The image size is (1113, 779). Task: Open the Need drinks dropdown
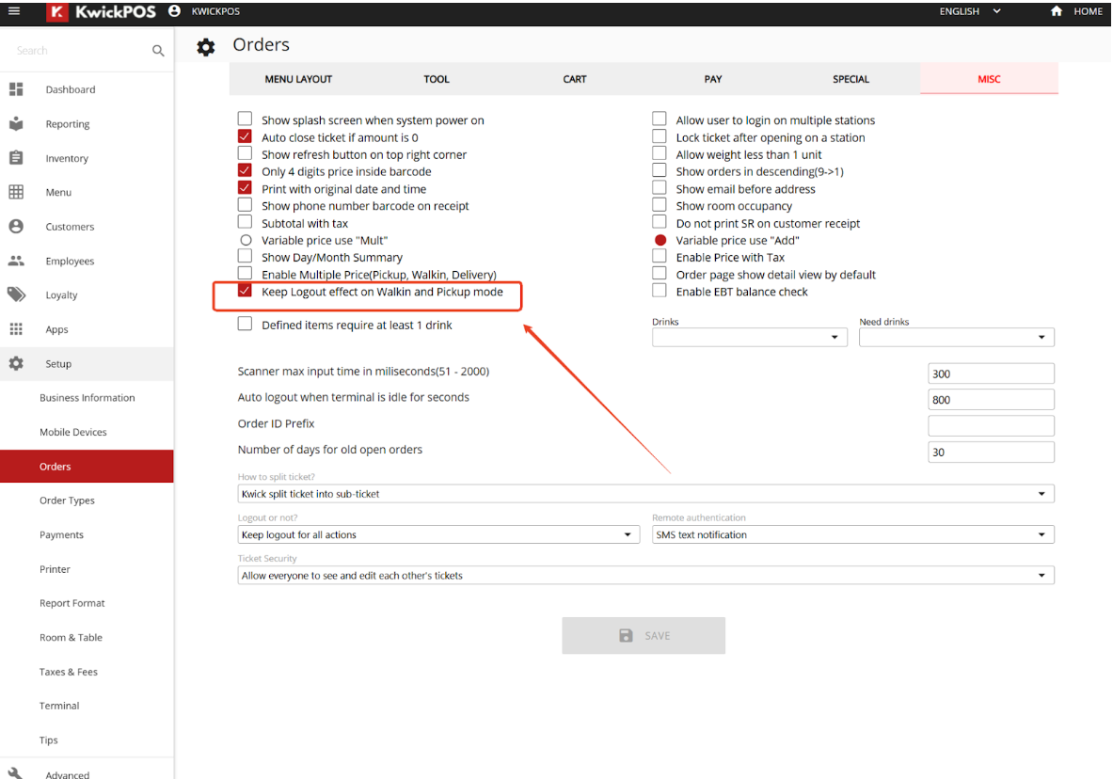[x=956, y=337]
